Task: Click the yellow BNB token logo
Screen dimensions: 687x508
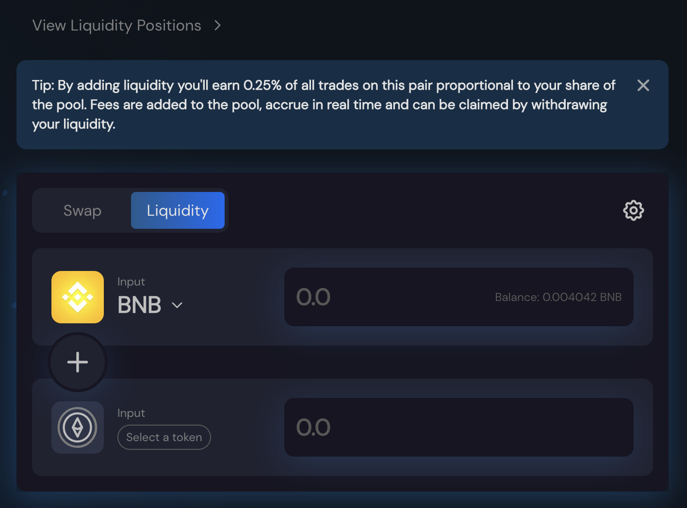Action: tap(78, 297)
